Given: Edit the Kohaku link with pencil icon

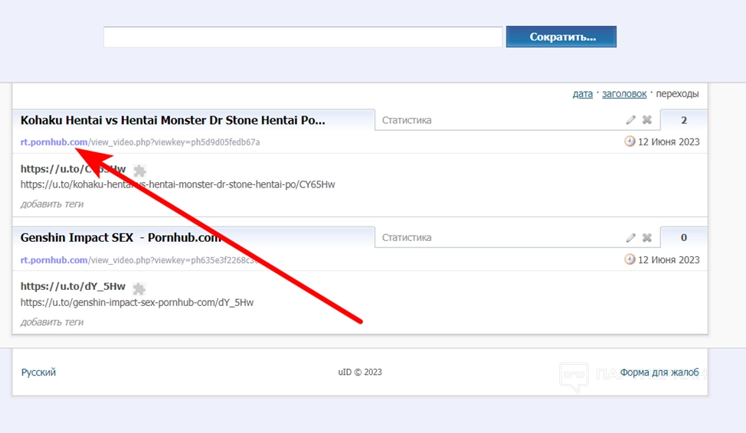Looking at the screenshot, I should click(x=631, y=120).
